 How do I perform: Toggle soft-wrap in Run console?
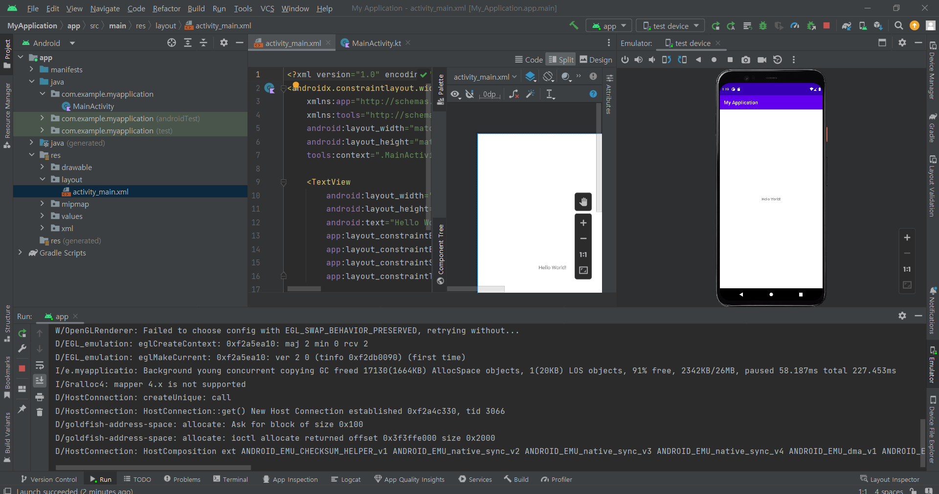tap(40, 365)
